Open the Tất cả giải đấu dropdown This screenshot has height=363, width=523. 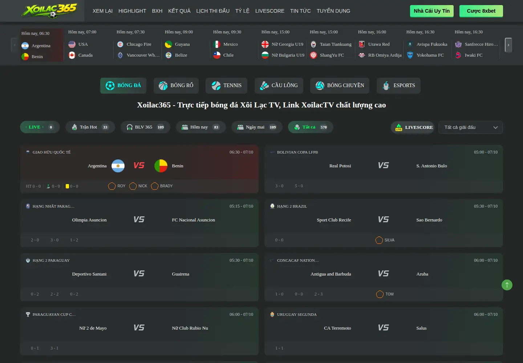click(471, 127)
